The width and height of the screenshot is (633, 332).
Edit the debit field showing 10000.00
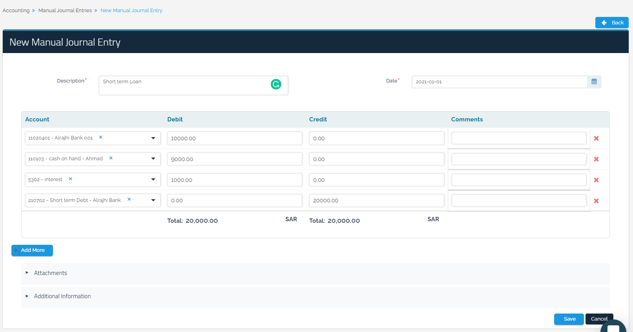point(234,138)
